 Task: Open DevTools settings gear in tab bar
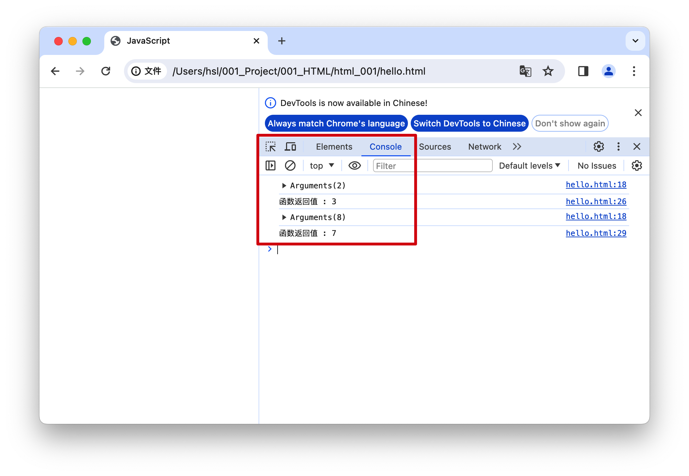pyautogui.click(x=598, y=146)
